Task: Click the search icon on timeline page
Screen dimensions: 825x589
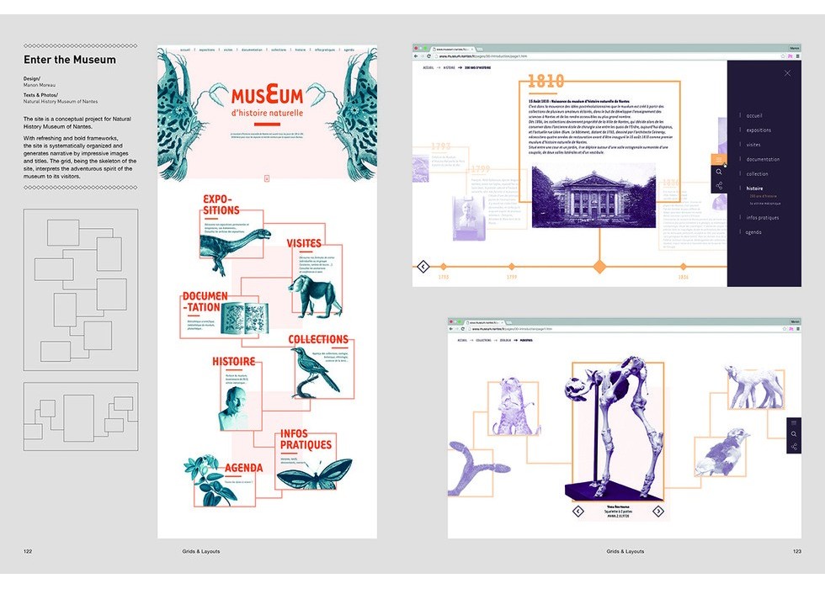Action: pos(719,172)
